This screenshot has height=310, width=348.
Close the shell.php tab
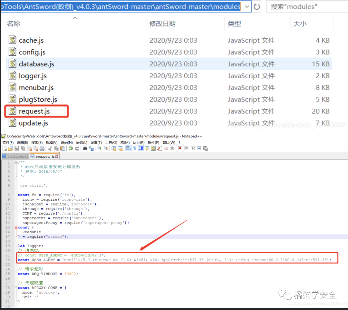point(27,156)
